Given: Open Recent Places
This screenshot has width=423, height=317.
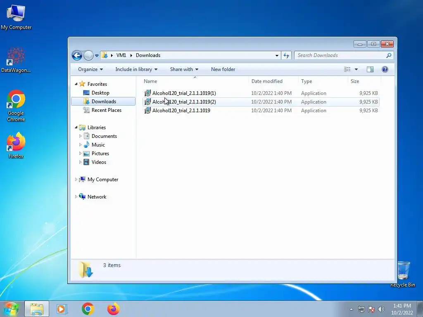Looking at the screenshot, I should click(106, 110).
